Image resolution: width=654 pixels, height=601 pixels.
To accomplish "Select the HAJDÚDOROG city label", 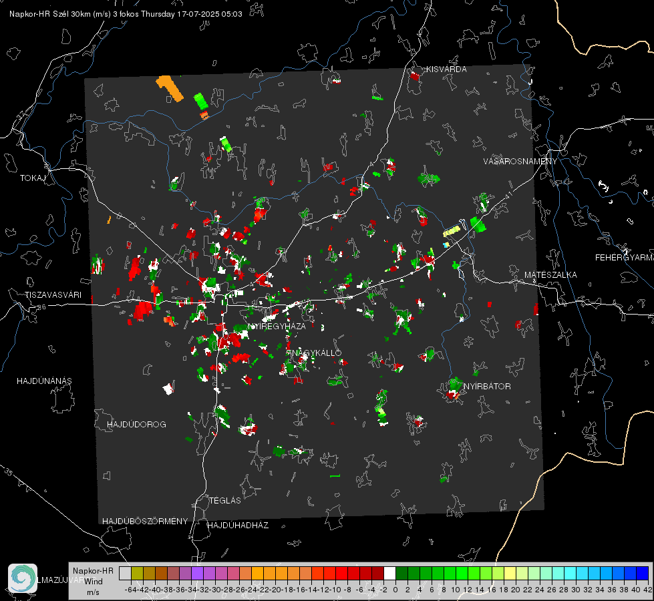I will tap(136, 424).
